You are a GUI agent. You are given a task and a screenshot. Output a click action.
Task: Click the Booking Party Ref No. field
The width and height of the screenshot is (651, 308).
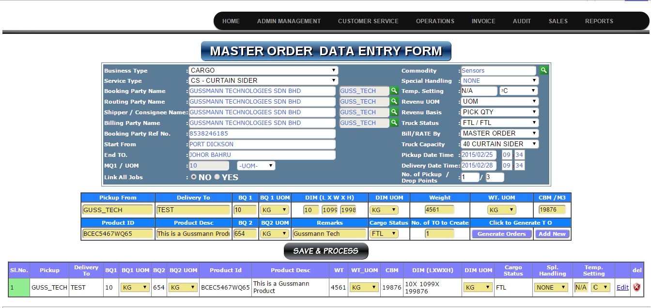[262, 134]
